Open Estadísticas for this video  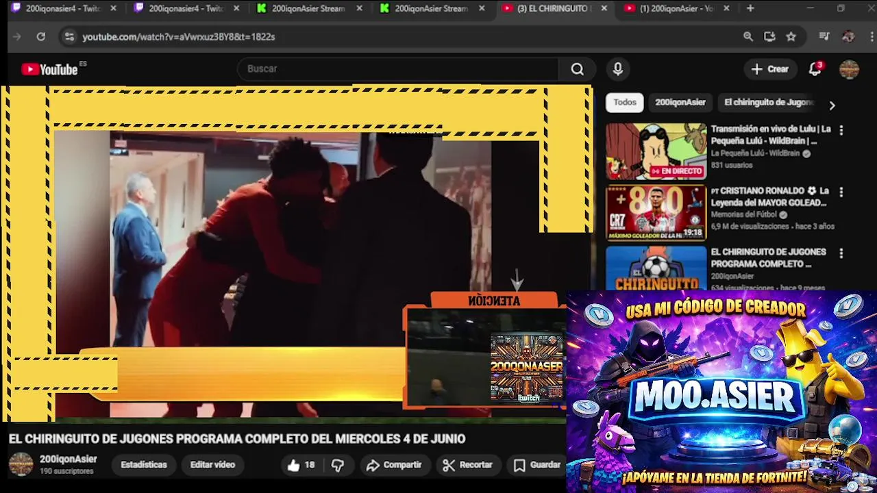coord(144,465)
